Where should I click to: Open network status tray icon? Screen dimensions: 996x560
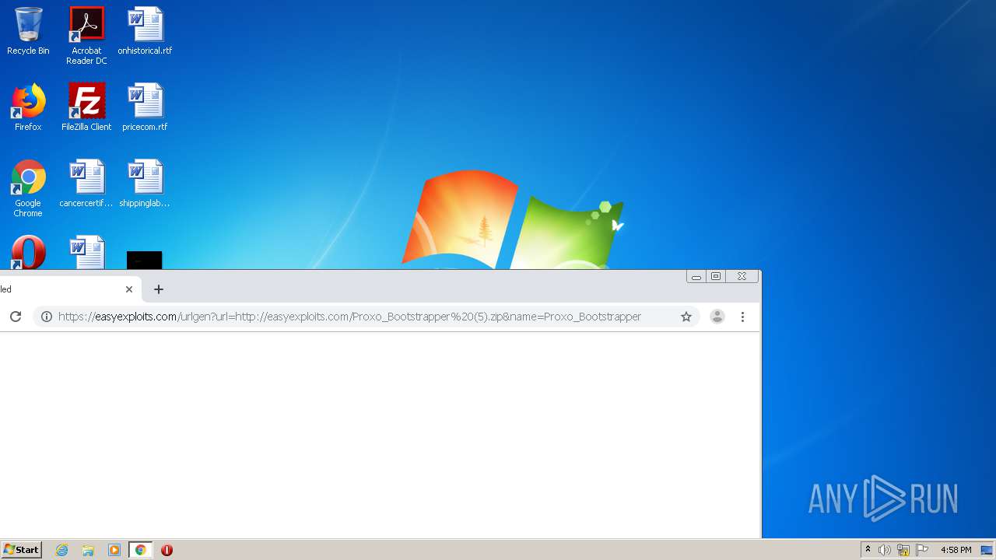pos(903,550)
